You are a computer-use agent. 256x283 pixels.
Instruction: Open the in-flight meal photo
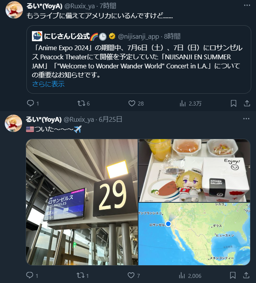tap(194, 170)
